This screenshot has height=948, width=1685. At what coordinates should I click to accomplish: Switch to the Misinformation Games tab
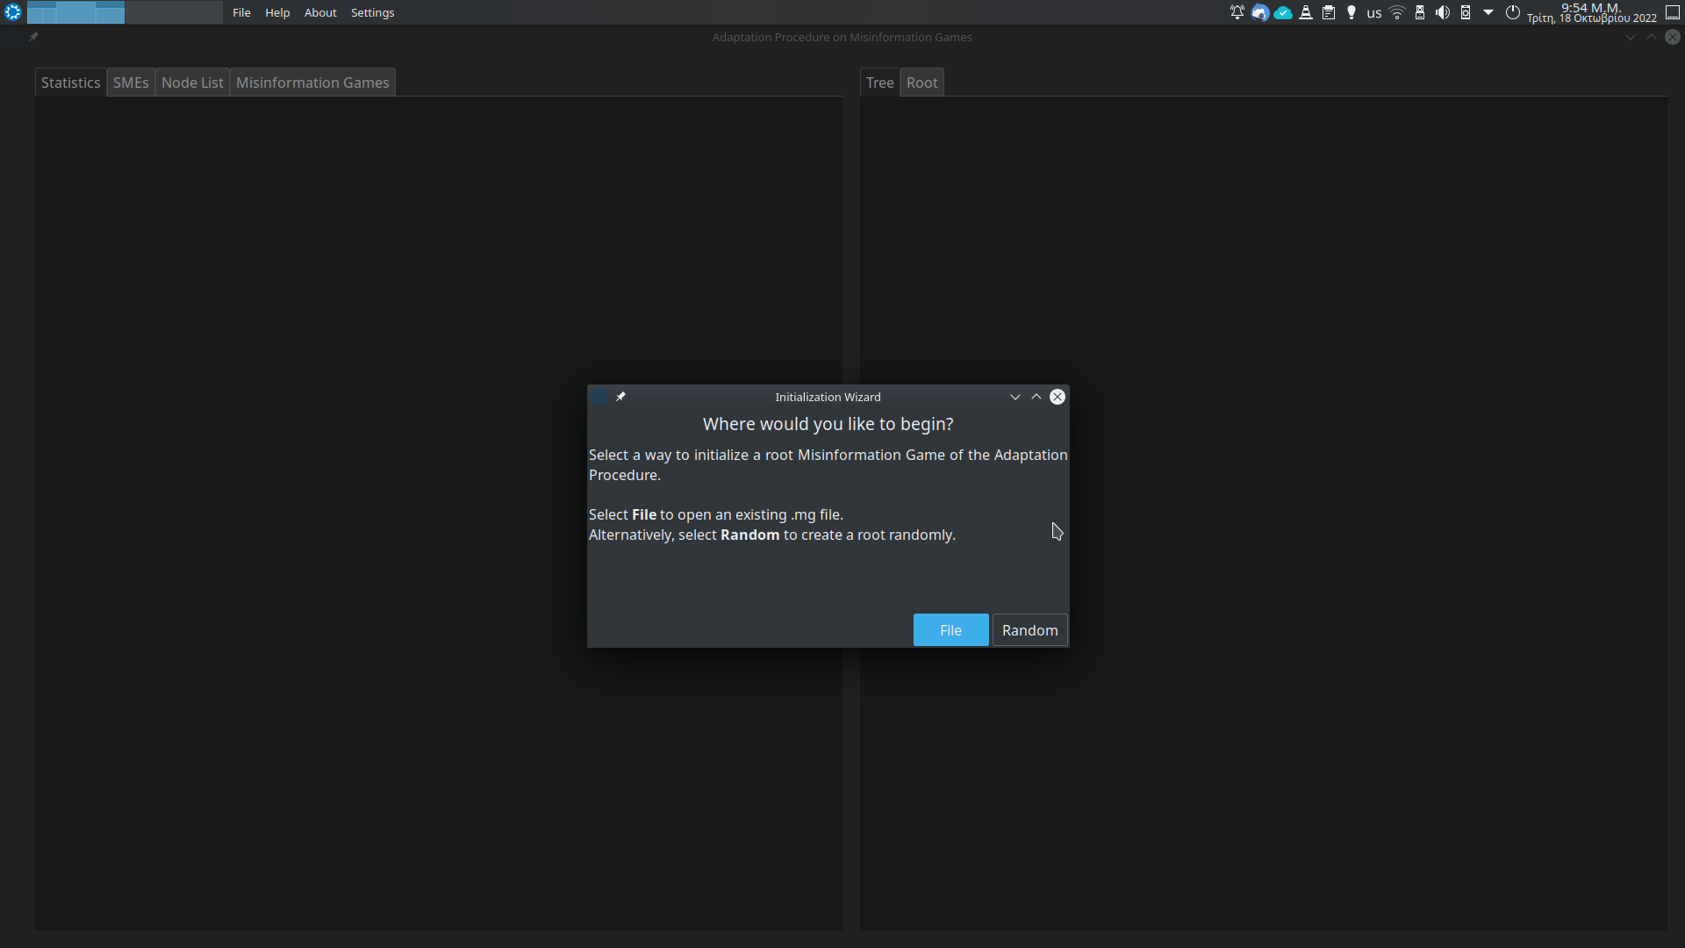(312, 83)
